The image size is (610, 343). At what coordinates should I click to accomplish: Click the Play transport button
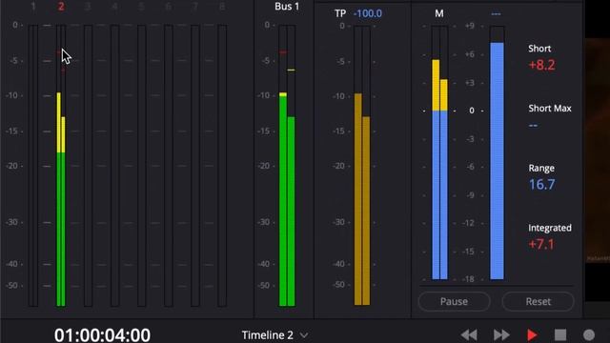[532, 334]
